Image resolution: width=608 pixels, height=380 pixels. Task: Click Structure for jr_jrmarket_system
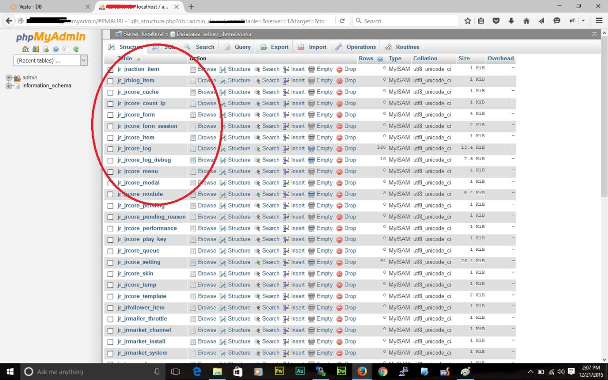(x=235, y=353)
